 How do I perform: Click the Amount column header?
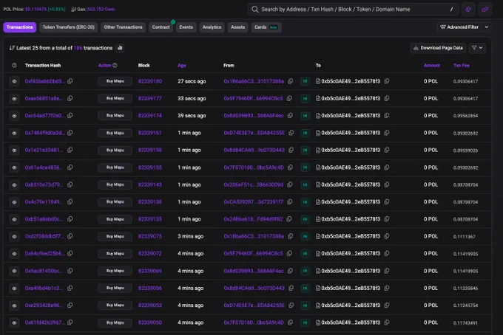432,65
